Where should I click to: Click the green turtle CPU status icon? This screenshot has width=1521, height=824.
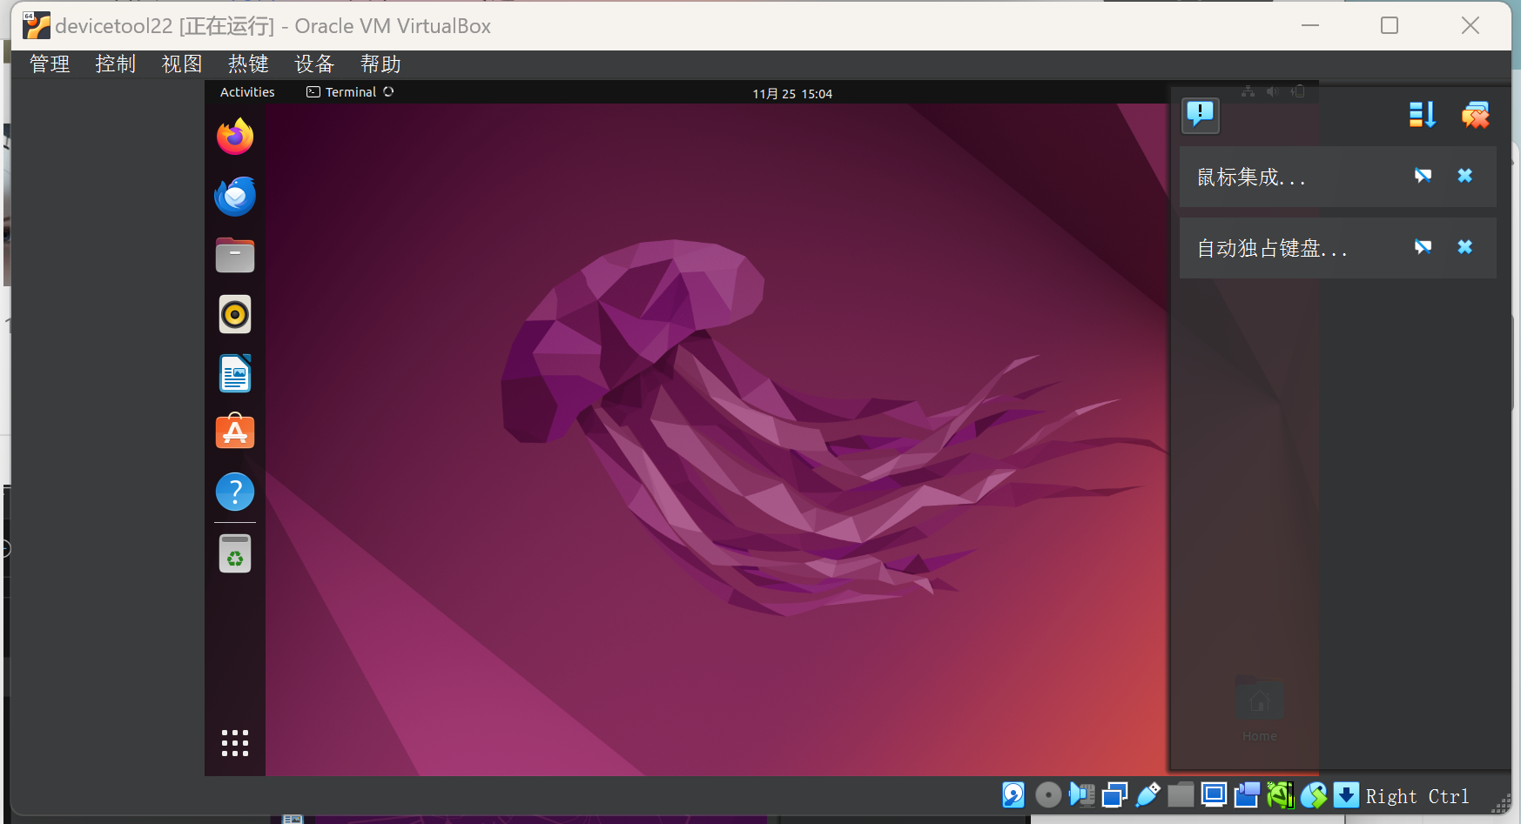pos(1280,794)
